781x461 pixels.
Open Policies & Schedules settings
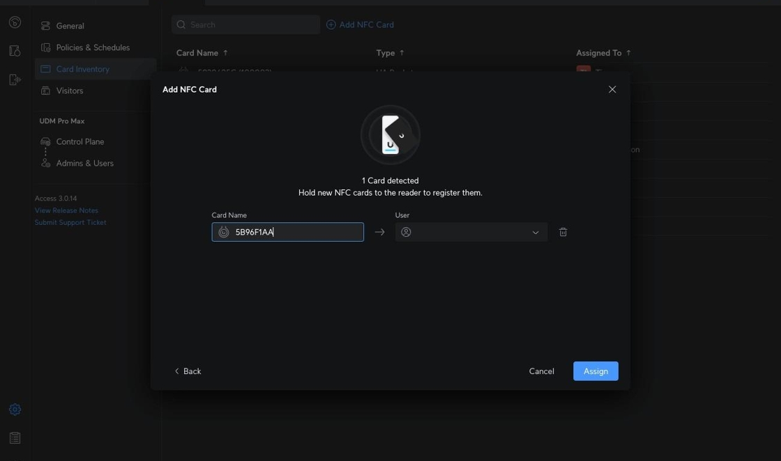[93, 47]
